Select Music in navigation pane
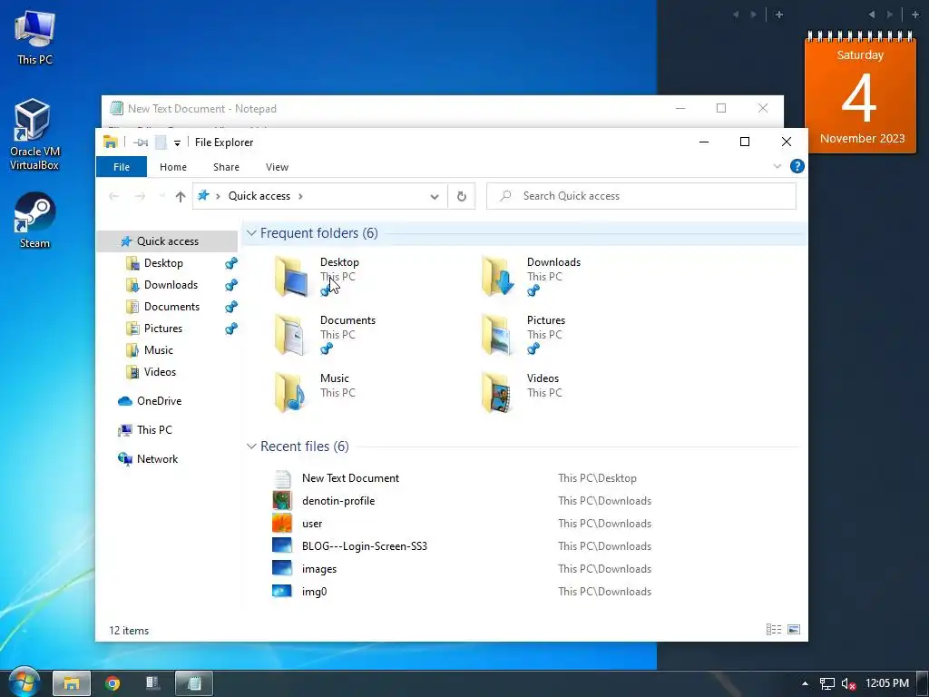The image size is (929, 697). [x=158, y=350]
